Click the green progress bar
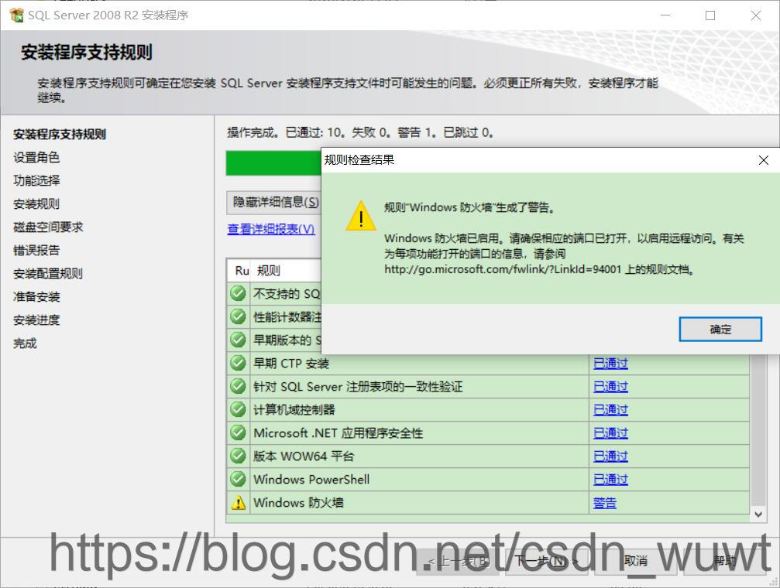 point(273,163)
